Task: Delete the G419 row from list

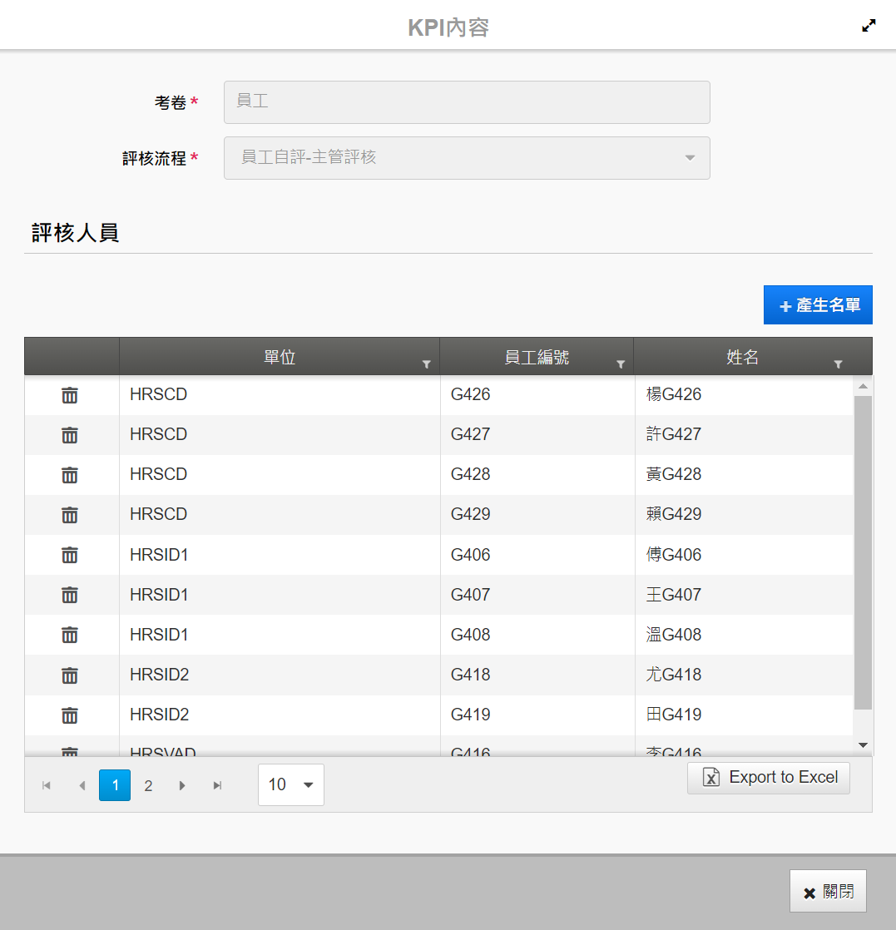Action: 70,715
